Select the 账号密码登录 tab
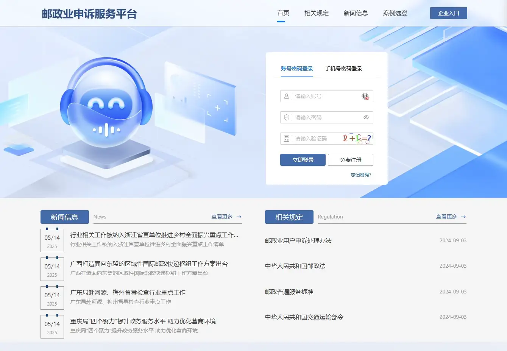Screen dimensions: 507x351 coord(297,69)
